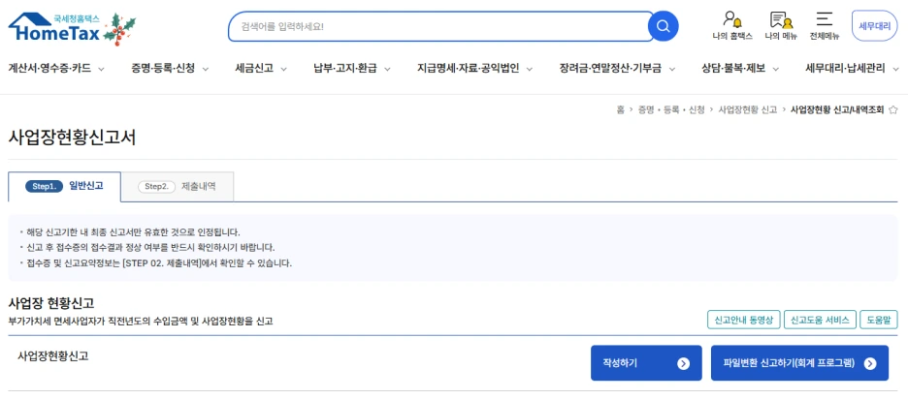Click arrow icon on 작성하기 button
Screen dimensions: 908x400
point(683,363)
